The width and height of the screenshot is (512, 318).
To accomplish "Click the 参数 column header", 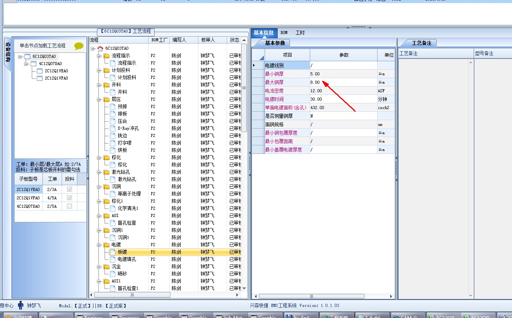I will 344,55.
